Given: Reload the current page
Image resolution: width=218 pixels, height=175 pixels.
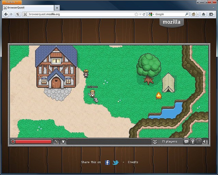Looking at the screenshot, I should pyautogui.click(x=144, y=14).
